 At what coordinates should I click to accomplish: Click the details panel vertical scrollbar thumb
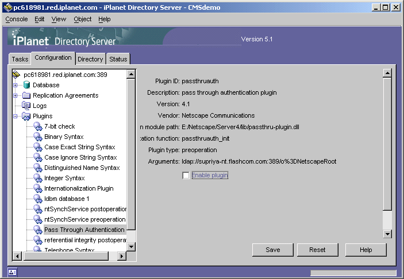387,144
